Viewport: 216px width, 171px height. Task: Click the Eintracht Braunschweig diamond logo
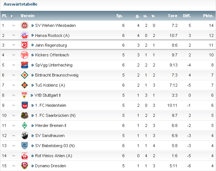[25, 75]
